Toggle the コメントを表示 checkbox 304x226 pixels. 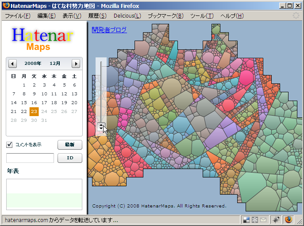pos(9,145)
